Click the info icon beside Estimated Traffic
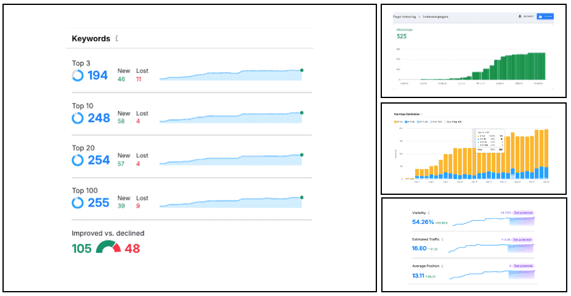Screen dimensions: 571x296 [442, 239]
